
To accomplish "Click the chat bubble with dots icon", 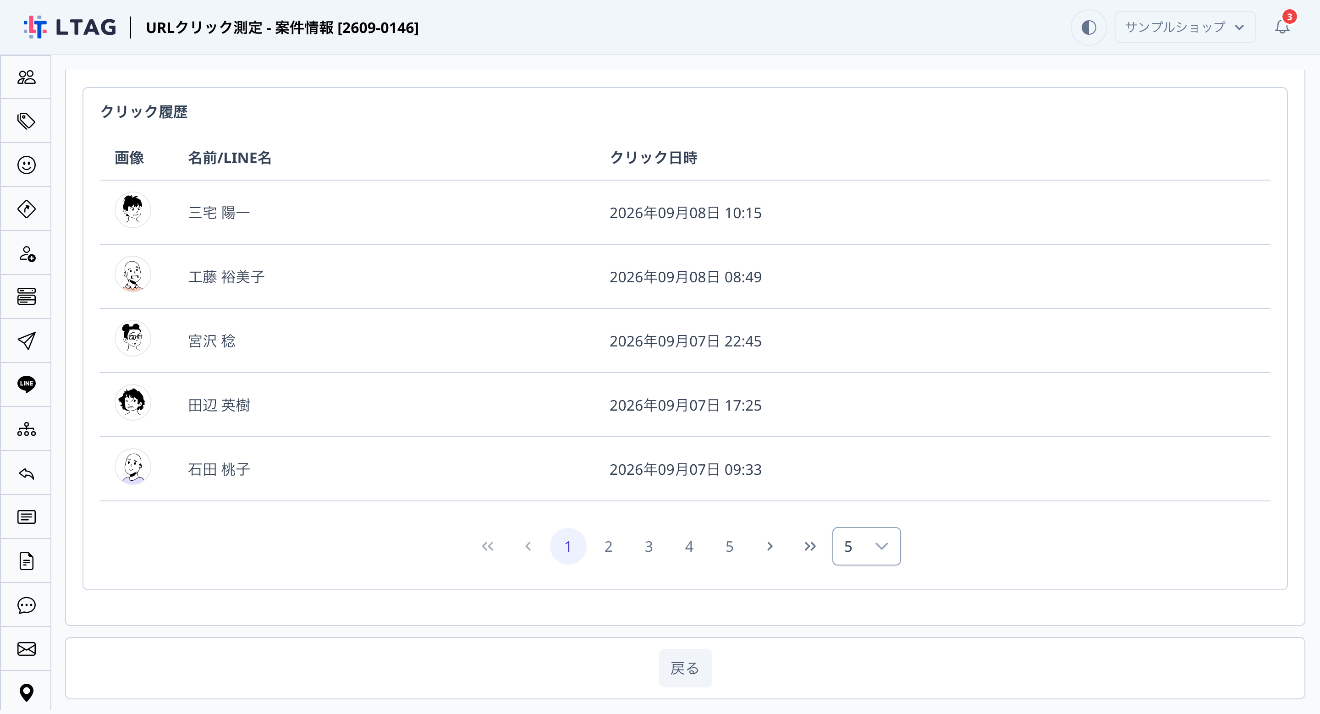I will coord(26,605).
